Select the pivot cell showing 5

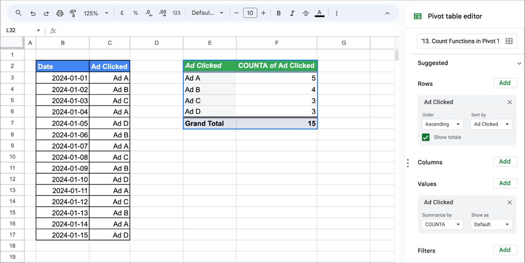click(x=277, y=78)
